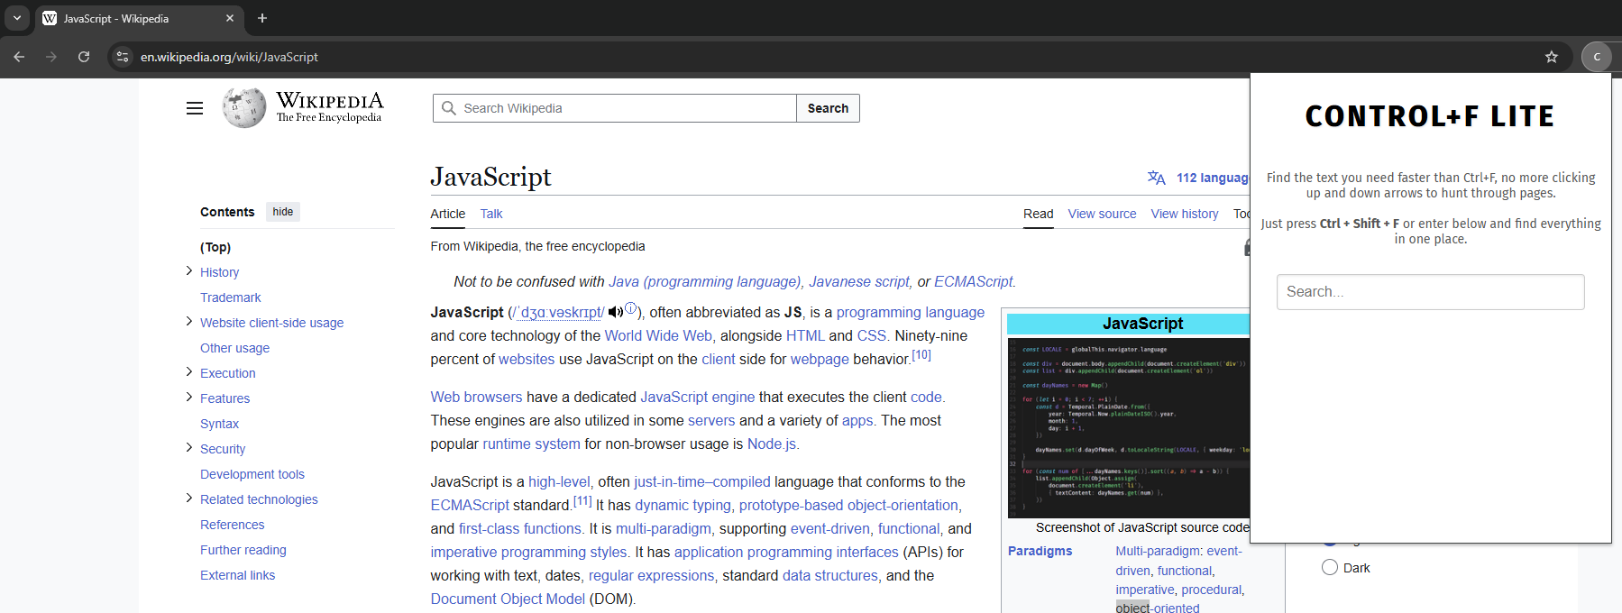Expand the Features section in contents
Viewport: 1622px width, 613px height.
(189, 397)
